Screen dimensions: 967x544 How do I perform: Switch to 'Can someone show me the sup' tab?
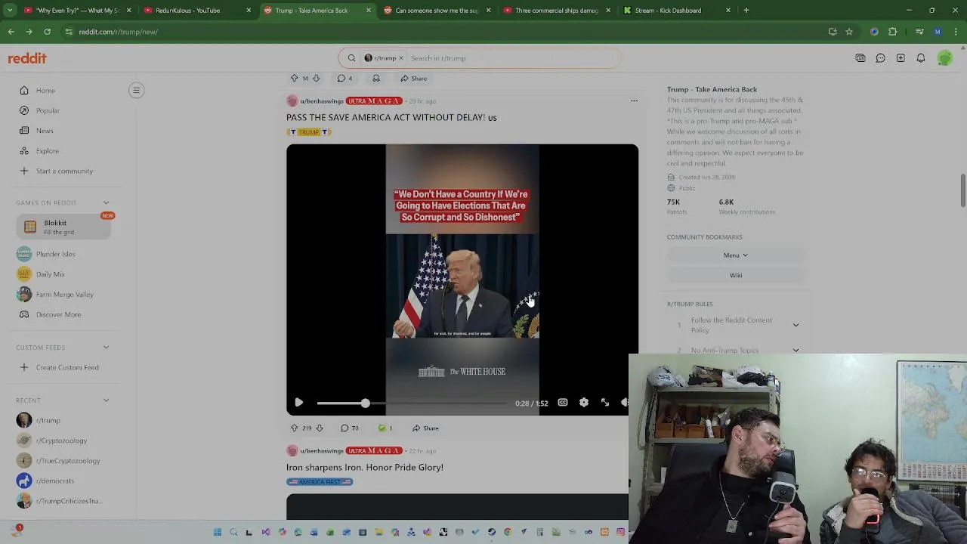click(x=437, y=11)
